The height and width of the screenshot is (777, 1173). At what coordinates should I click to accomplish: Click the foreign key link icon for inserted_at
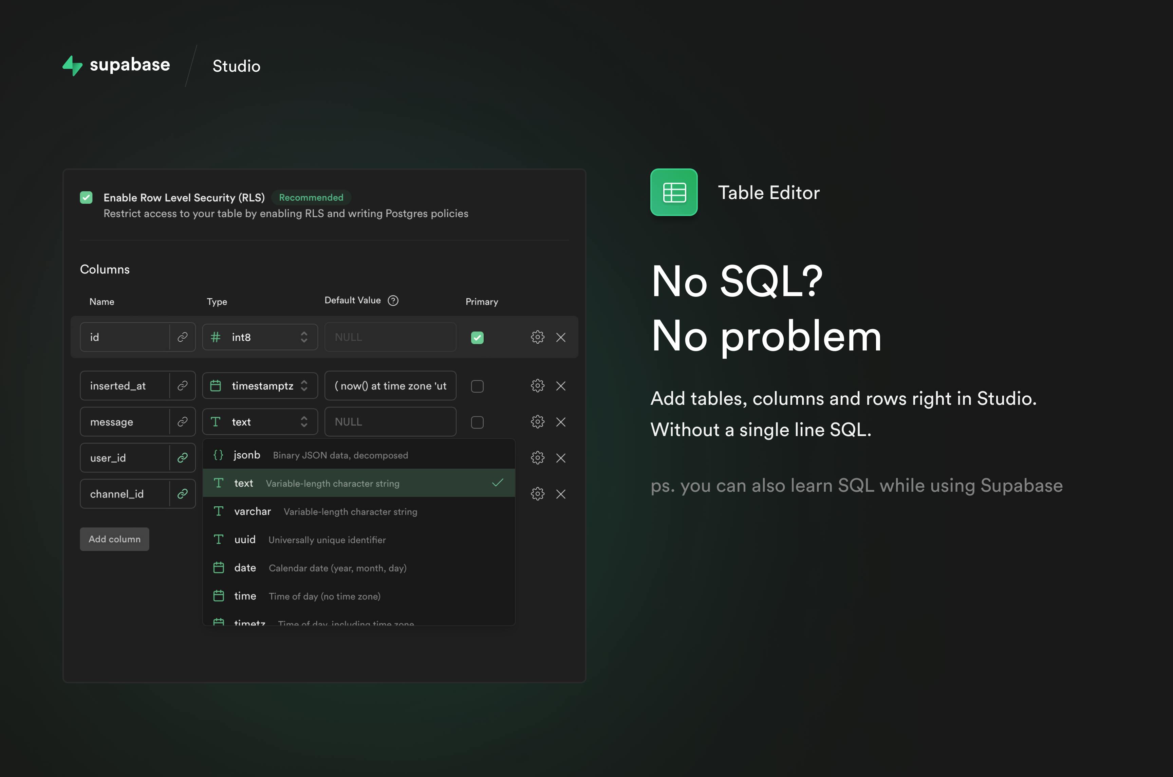[183, 385]
